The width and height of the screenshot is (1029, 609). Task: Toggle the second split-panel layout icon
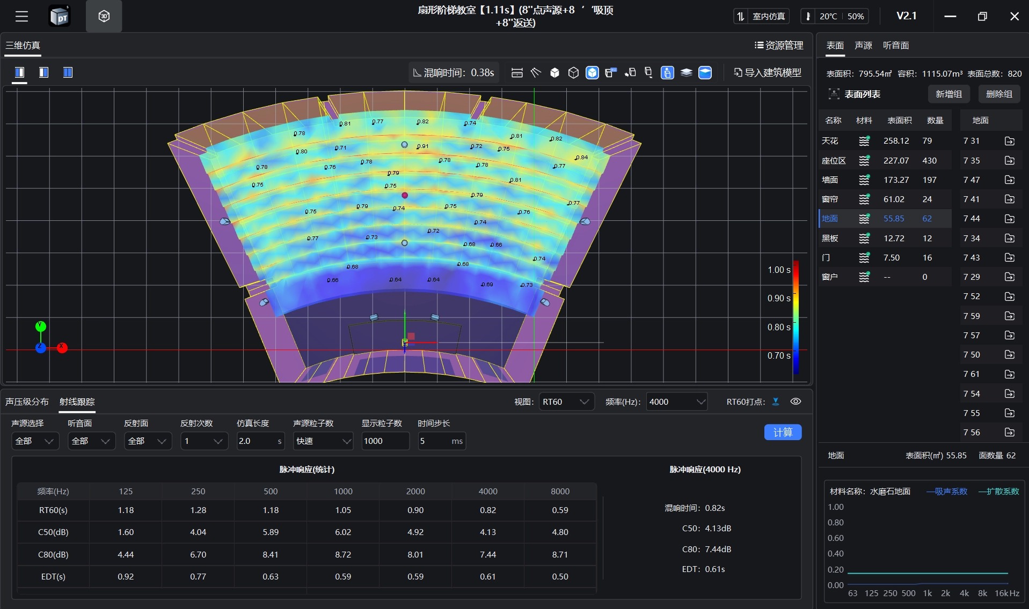coord(43,72)
